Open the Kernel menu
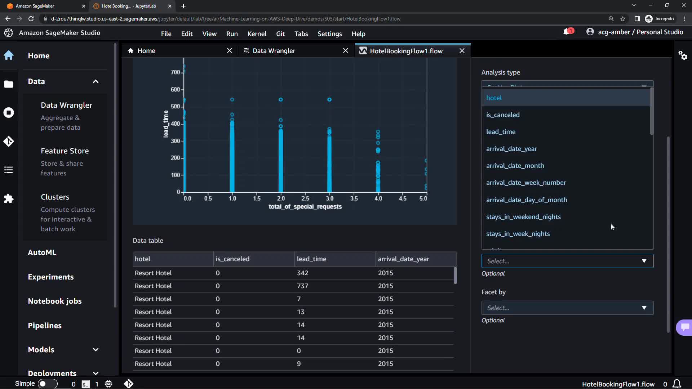 point(257,34)
